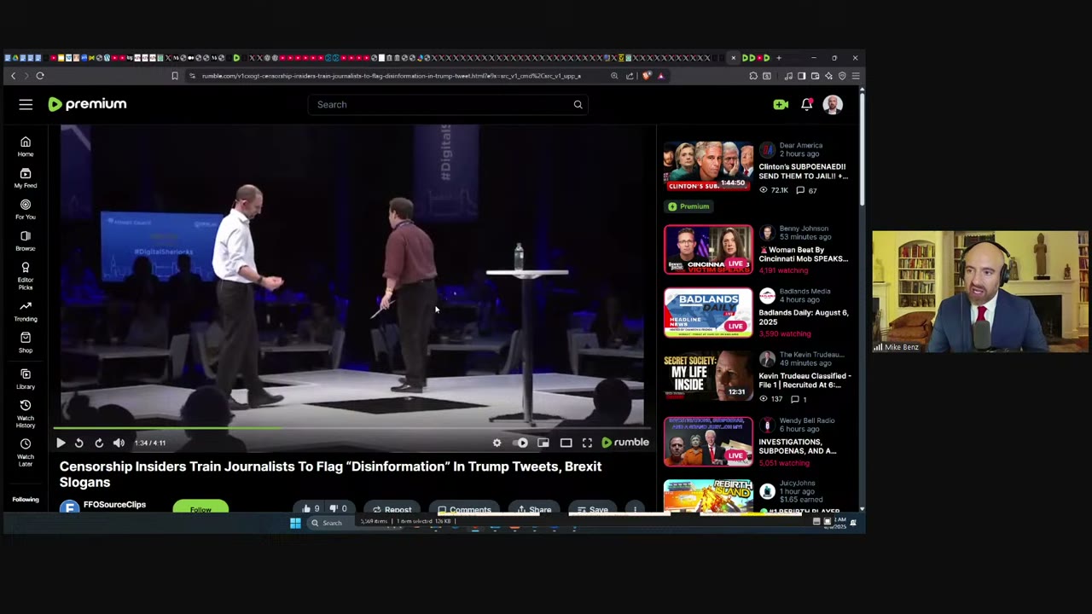The width and height of the screenshot is (1092, 614).
Task: Open the Shop in the sidebar
Action: click(x=26, y=343)
